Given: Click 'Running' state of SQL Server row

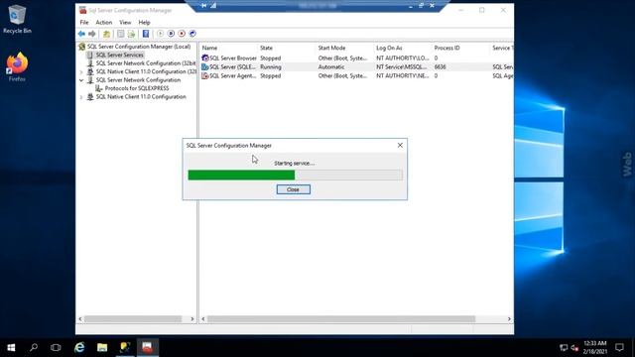Looking at the screenshot, I should (x=271, y=66).
